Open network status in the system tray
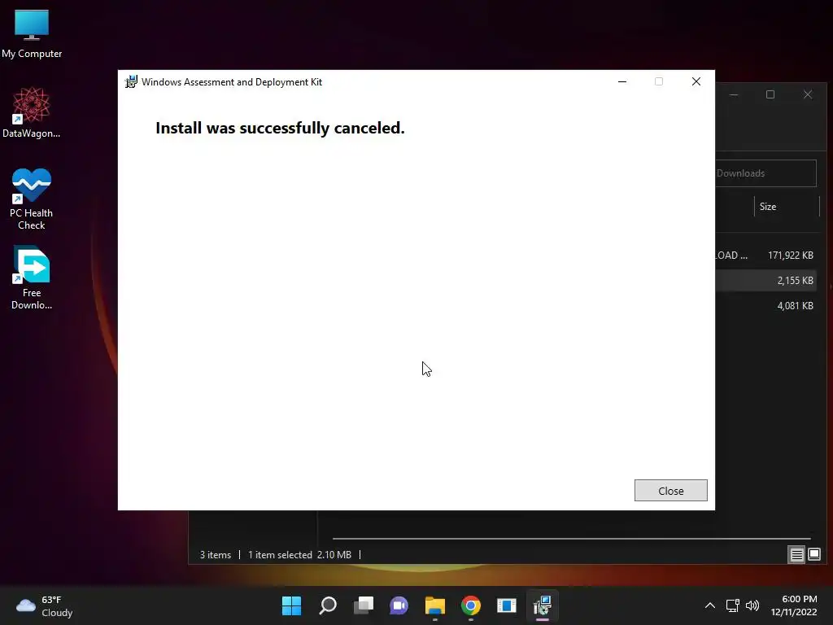The image size is (833, 625). click(733, 605)
